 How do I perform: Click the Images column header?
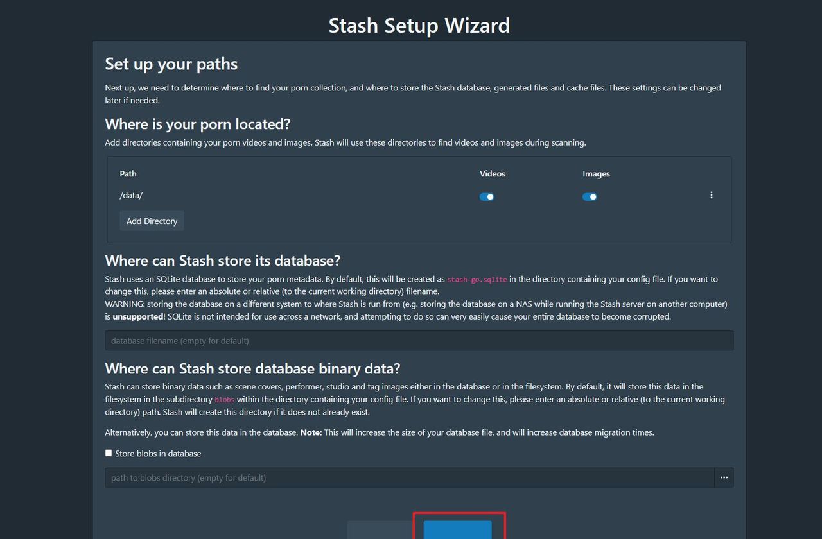(596, 173)
